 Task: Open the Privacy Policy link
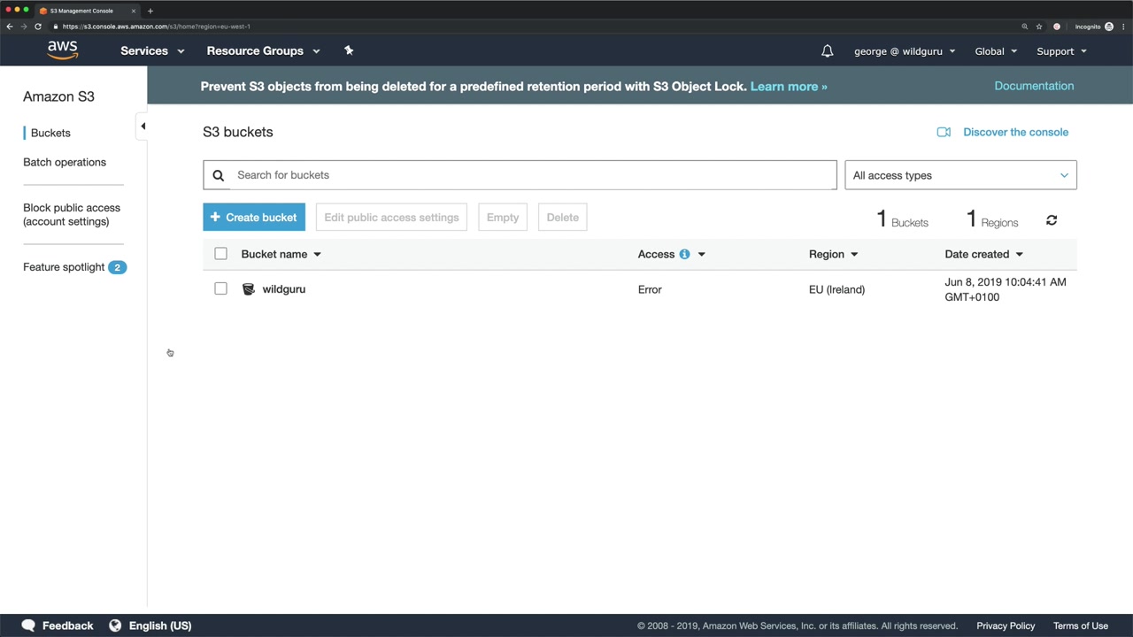1006,625
